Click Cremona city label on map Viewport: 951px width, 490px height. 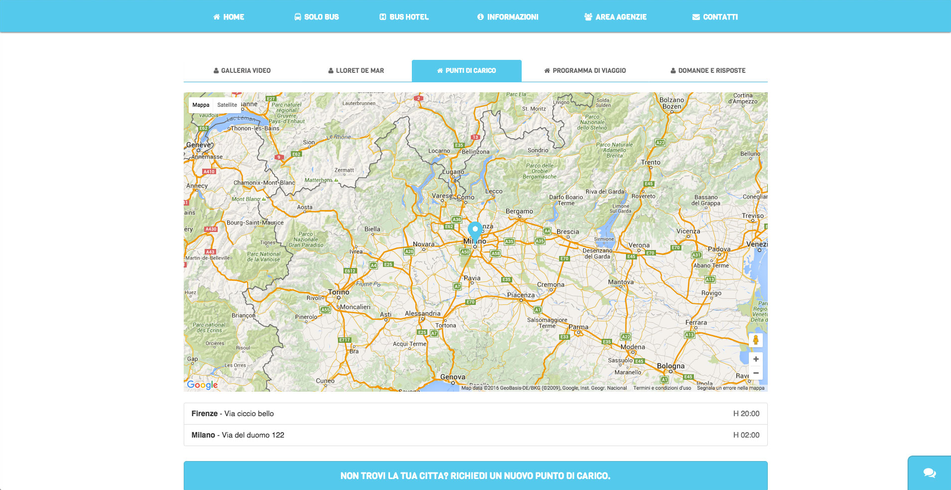point(551,284)
